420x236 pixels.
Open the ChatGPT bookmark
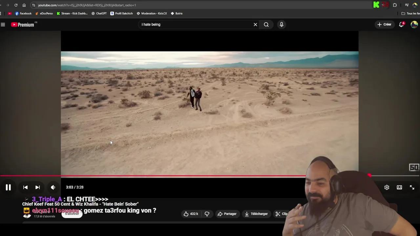(99, 13)
